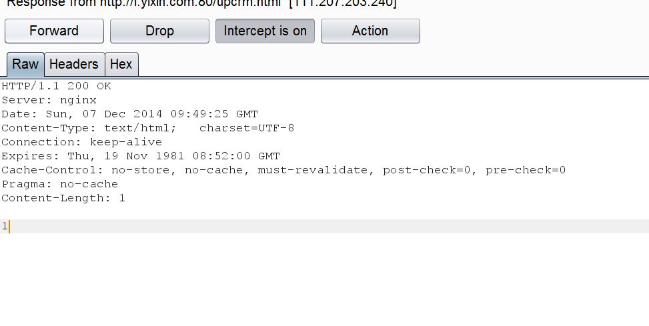Switch to the Hex tab
Screen dimensions: 649x326
tap(121, 65)
